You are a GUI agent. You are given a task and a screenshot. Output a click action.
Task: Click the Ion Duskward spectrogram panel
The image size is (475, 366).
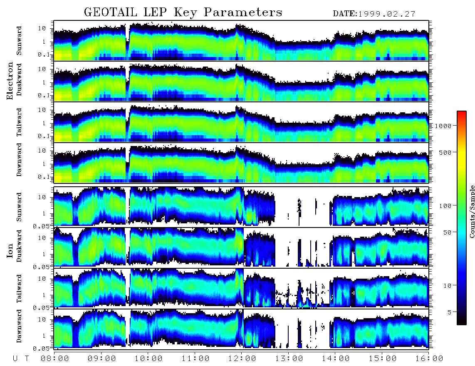coord(241,247)
